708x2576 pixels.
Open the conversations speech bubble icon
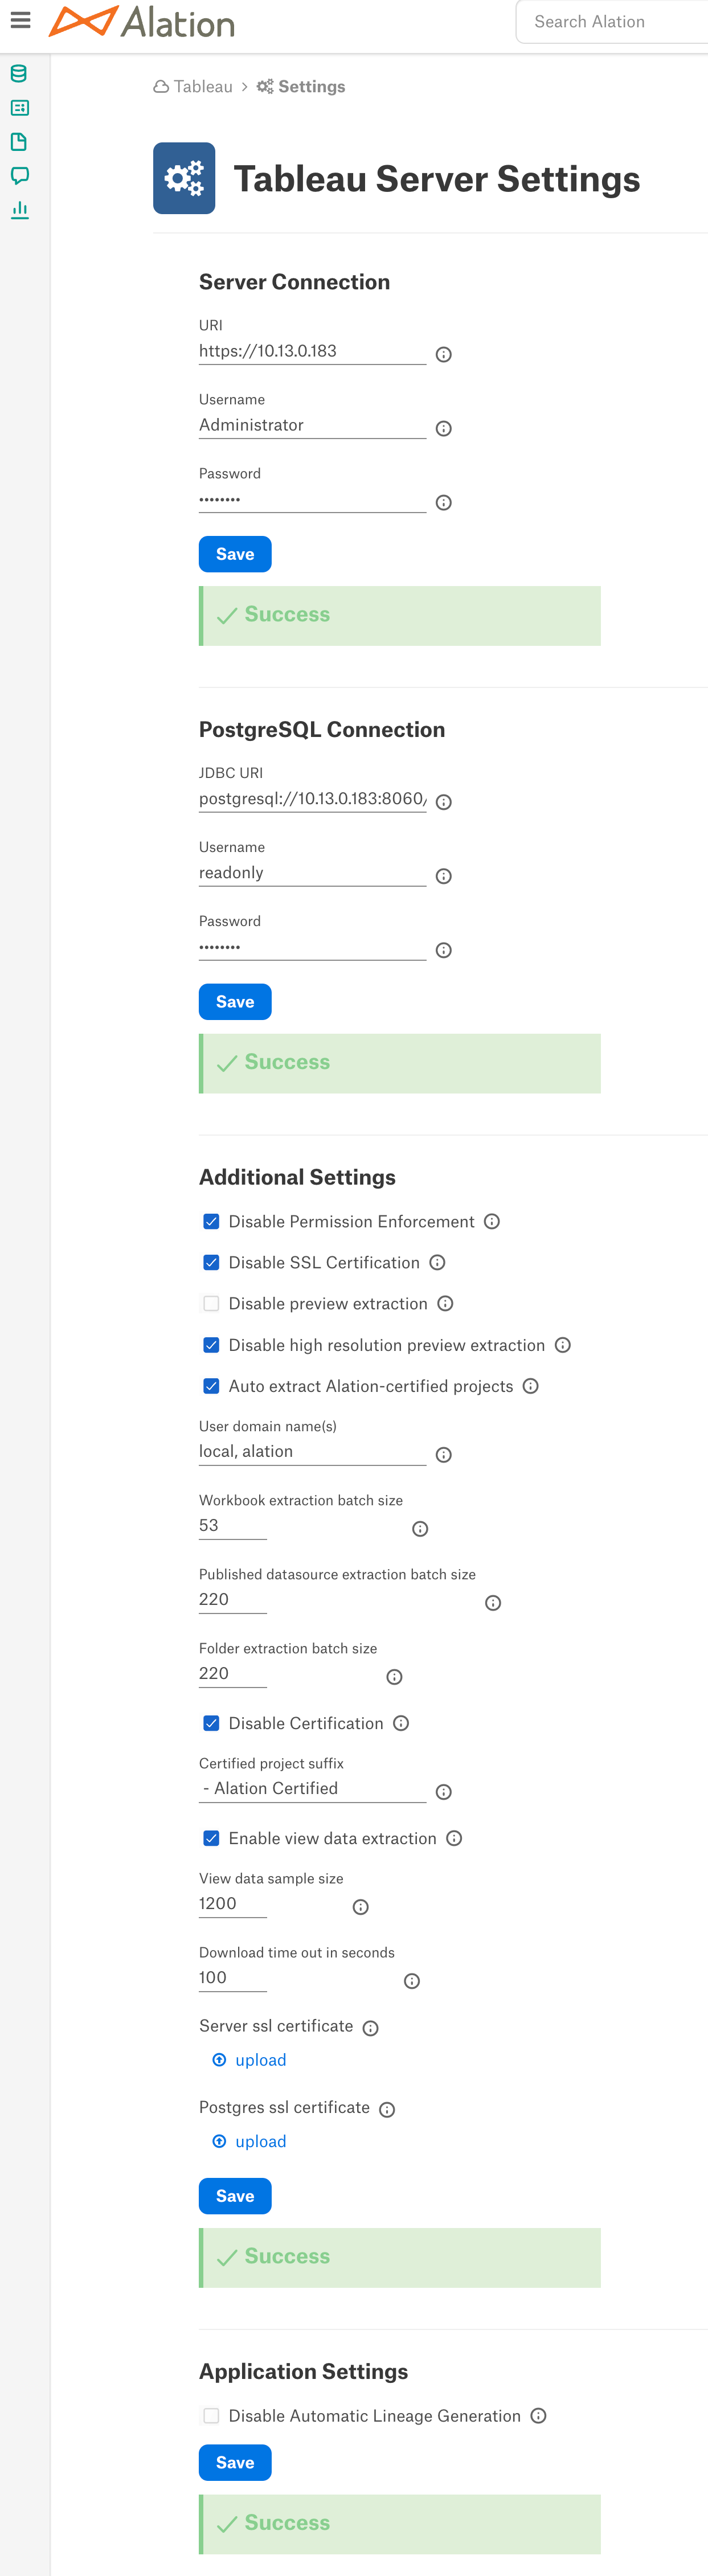click(19, 176)
